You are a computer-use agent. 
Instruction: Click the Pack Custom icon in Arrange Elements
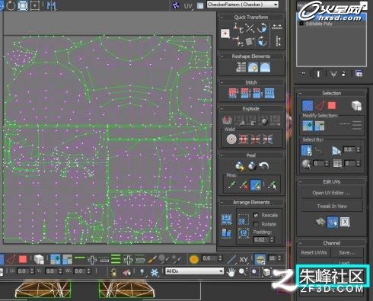[226, 219]
